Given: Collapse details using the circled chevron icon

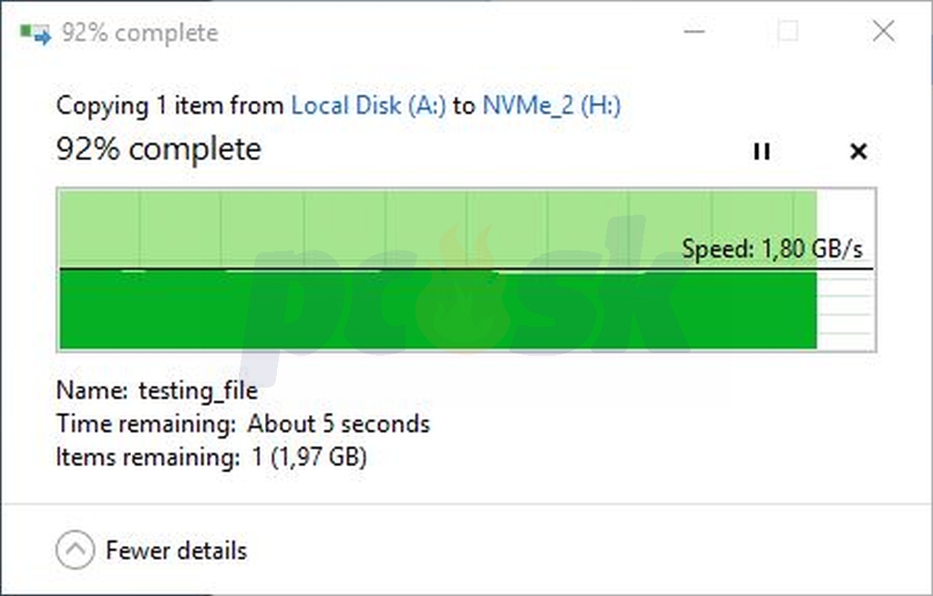Looking at the screenshot, I should click(75, 550).
